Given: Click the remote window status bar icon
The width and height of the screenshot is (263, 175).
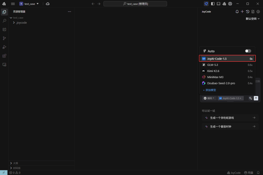Looking at the screenshot, I should [4, 173].
